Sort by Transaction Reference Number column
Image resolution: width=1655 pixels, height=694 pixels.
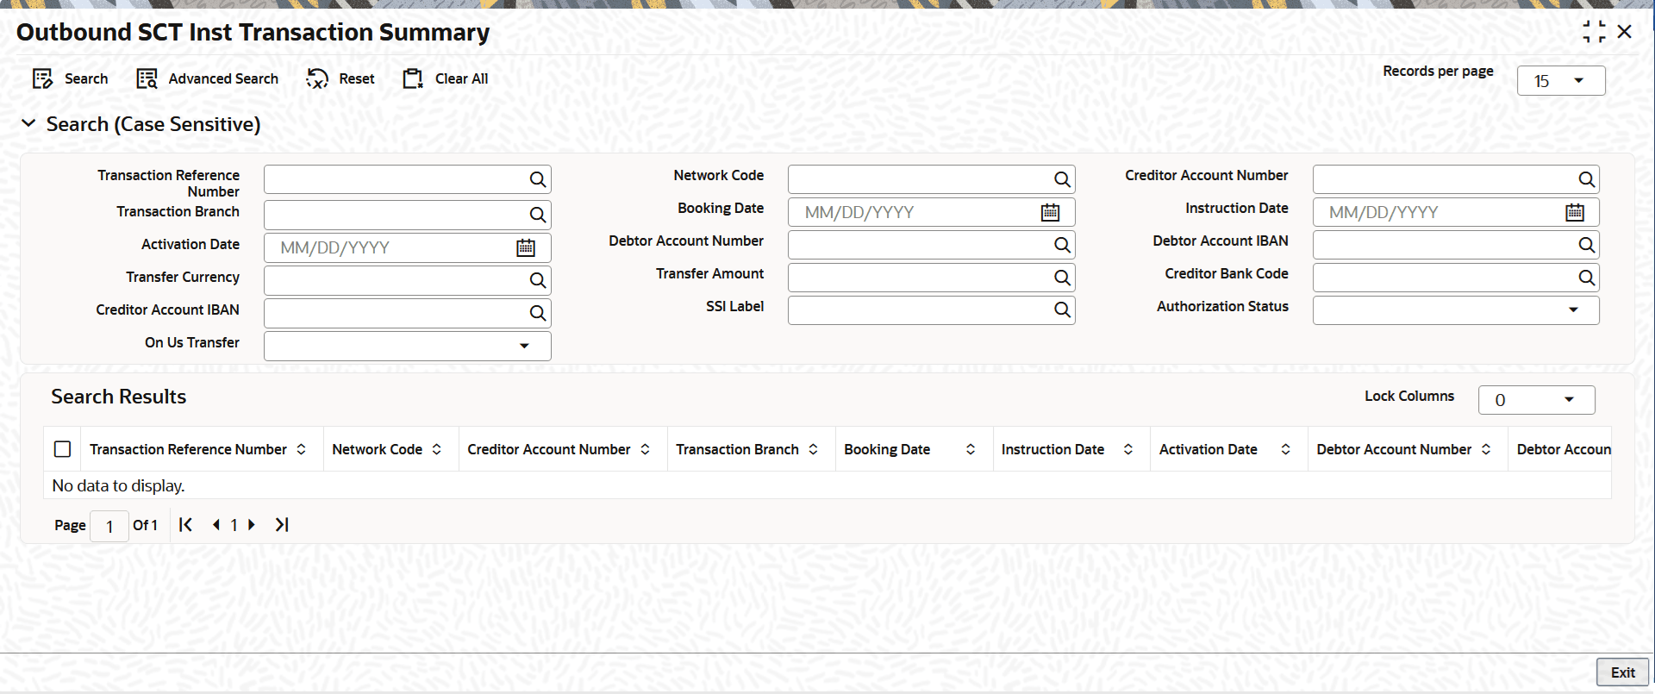[301, 449]
